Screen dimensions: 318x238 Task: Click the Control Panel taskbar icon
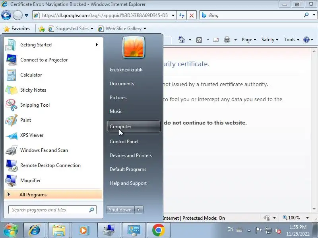pyautogui.click(x=134, y=230)
